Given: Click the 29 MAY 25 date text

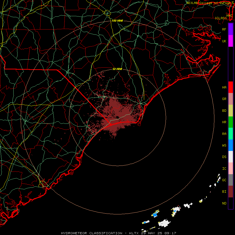Looking at the screenshot, I should click(151, 233).
